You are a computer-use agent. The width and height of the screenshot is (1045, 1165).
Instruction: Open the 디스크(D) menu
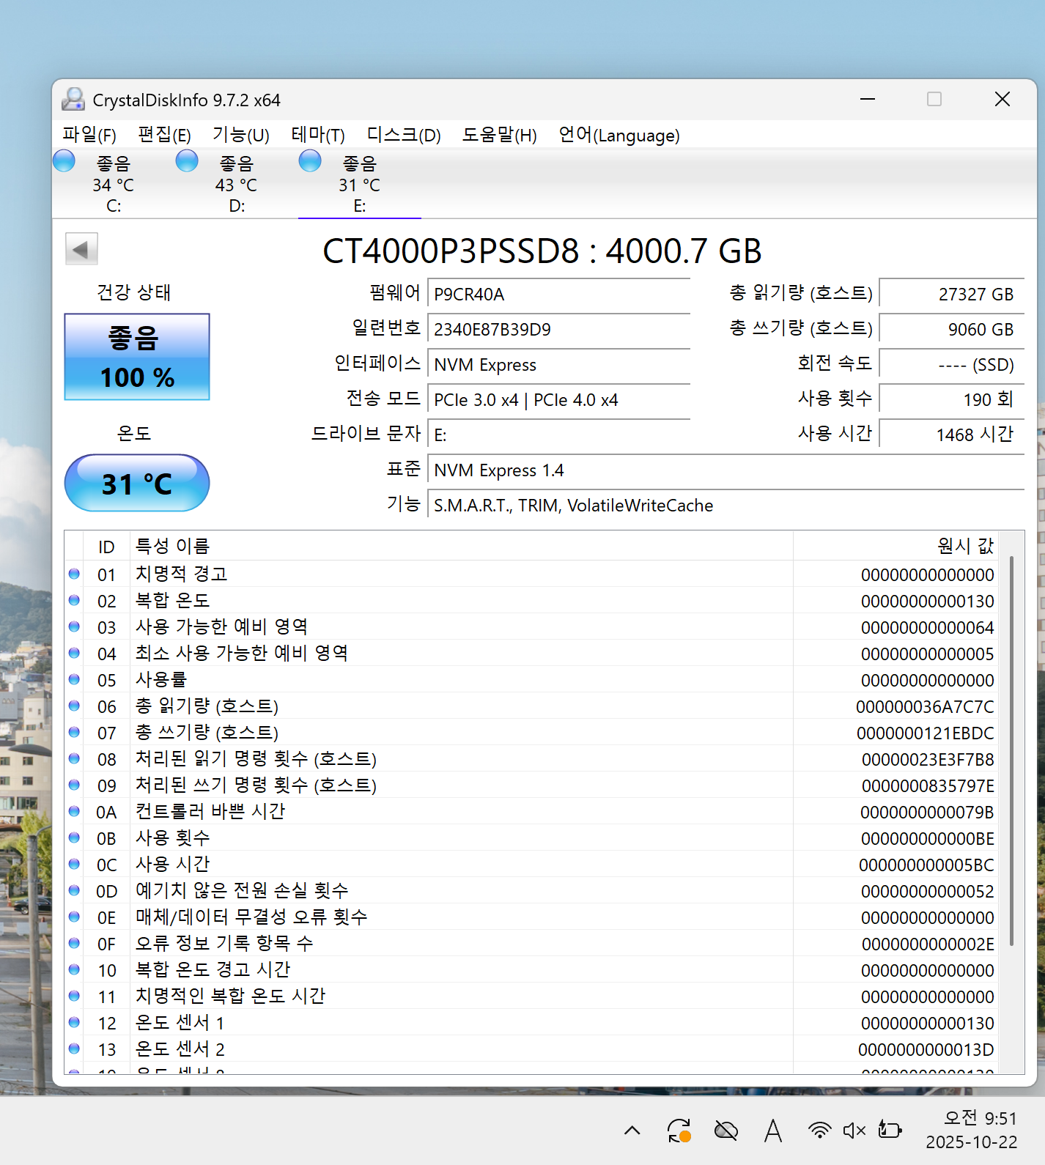(403, 136)
